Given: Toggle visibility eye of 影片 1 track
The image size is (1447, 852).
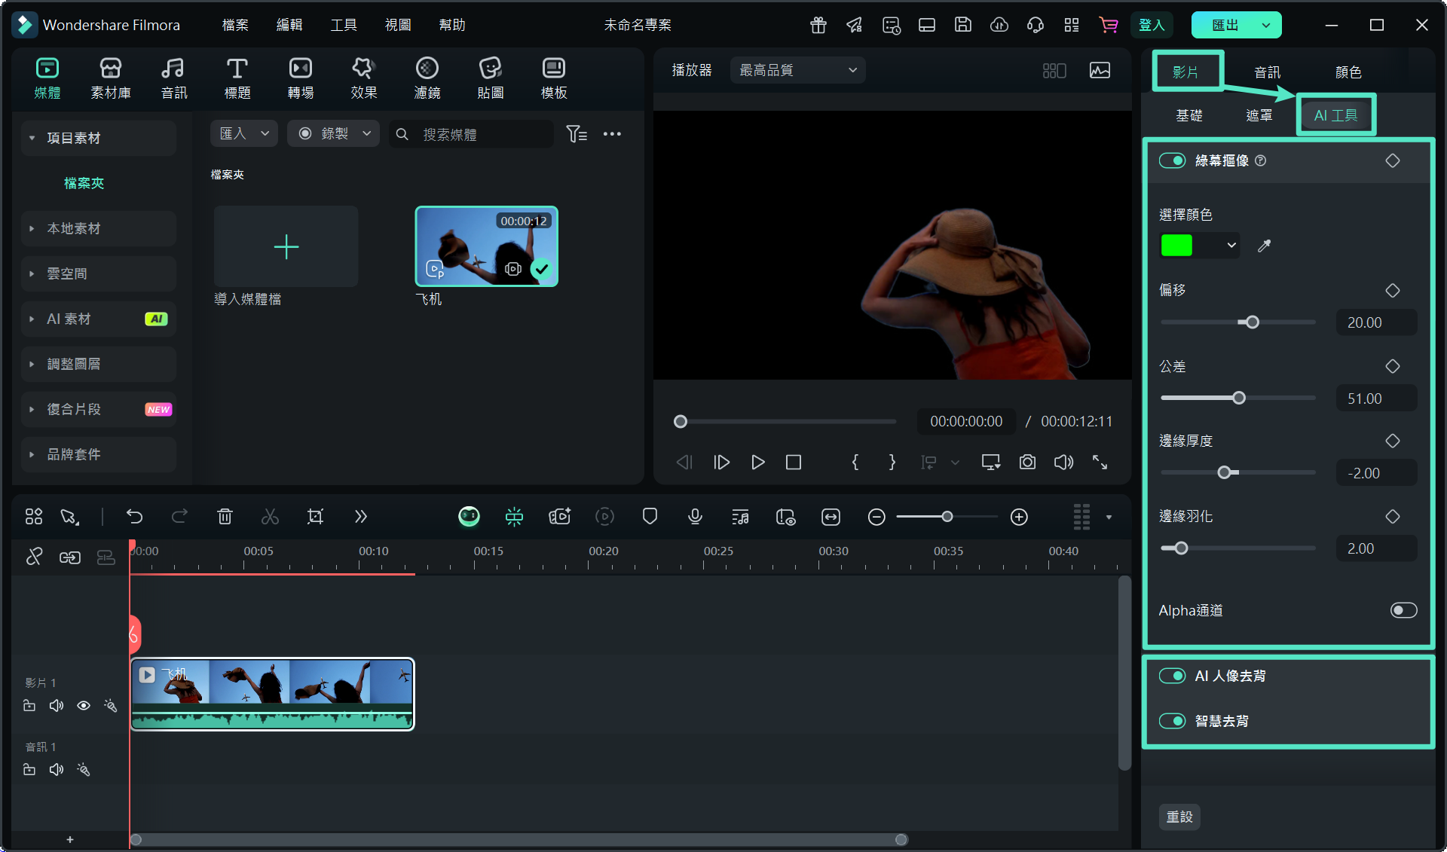Looking at the screenshot, I should tap(84, 706).
